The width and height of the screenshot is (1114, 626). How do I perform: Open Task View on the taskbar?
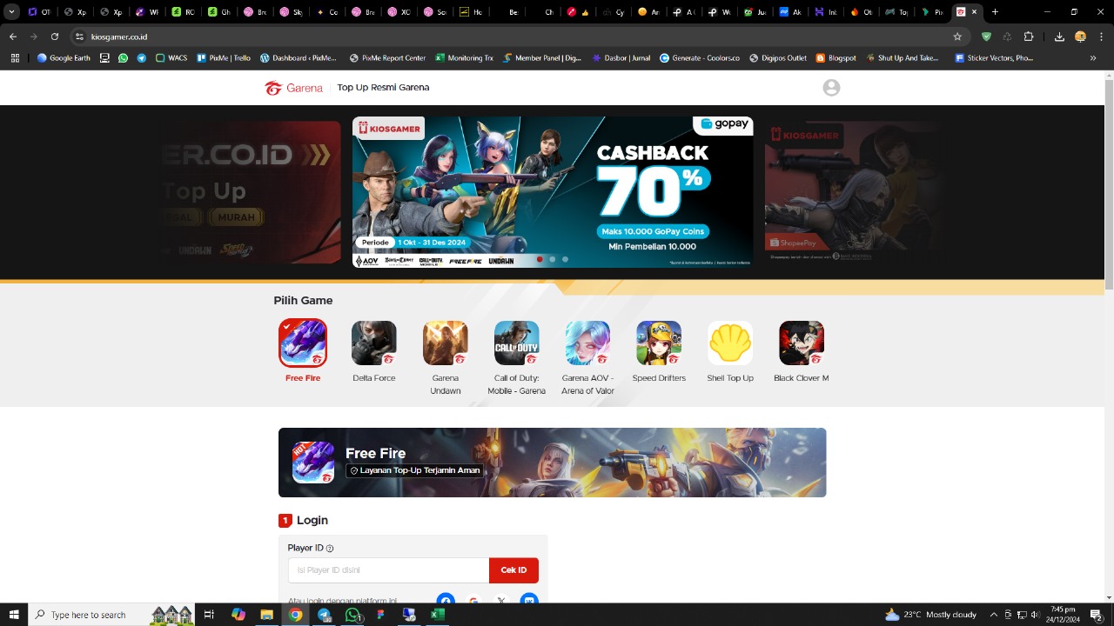click(x=209, y=615)
